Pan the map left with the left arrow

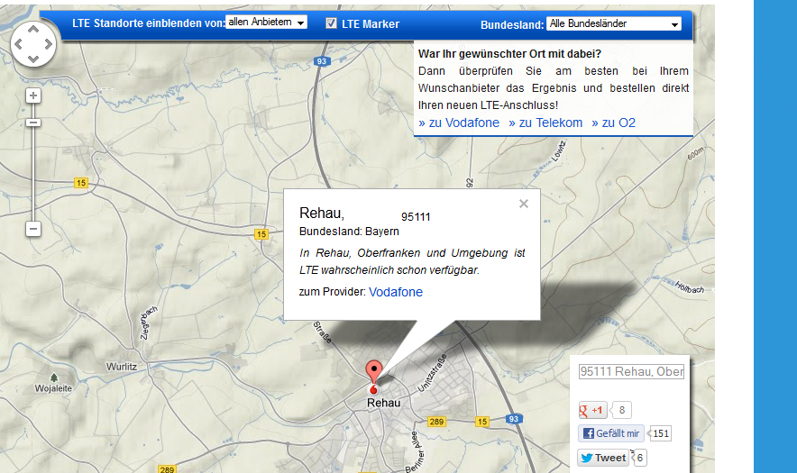18,44
